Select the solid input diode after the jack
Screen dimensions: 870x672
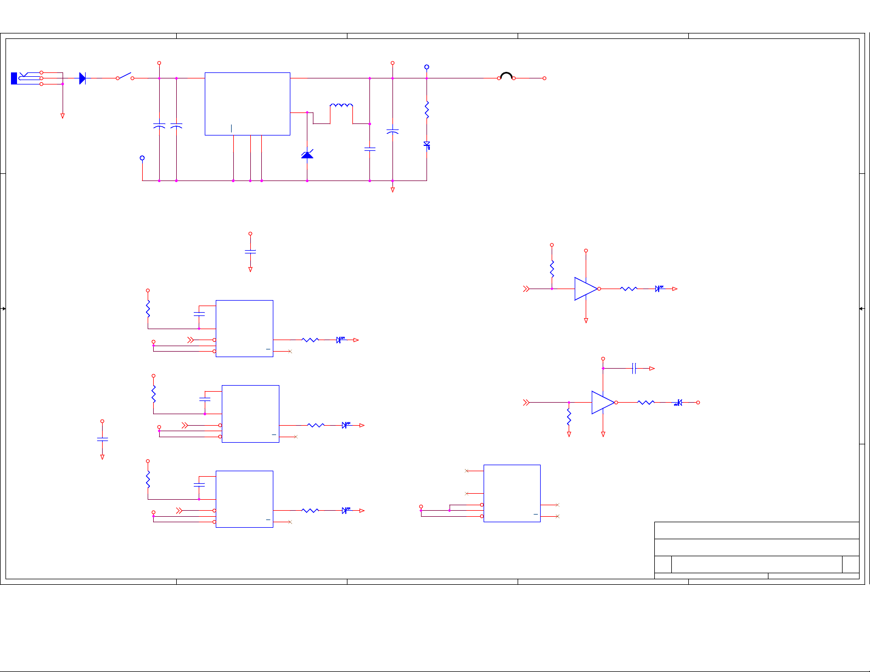tap(82, 78)
